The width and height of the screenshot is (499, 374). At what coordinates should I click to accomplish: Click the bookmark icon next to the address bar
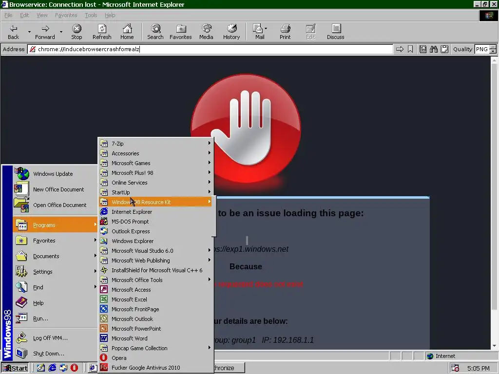(410, 49)
